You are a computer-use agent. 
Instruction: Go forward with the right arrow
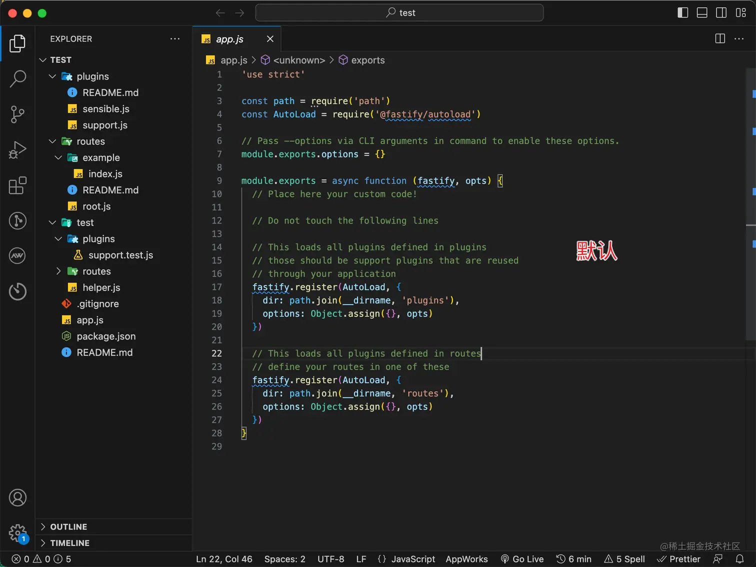240,13
